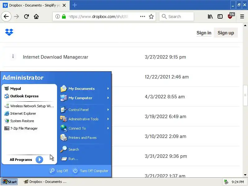The width and height of the screenshot is (248, 186).
Task: Expand the Connect To submenu arrow
Action: coord(108,128)
